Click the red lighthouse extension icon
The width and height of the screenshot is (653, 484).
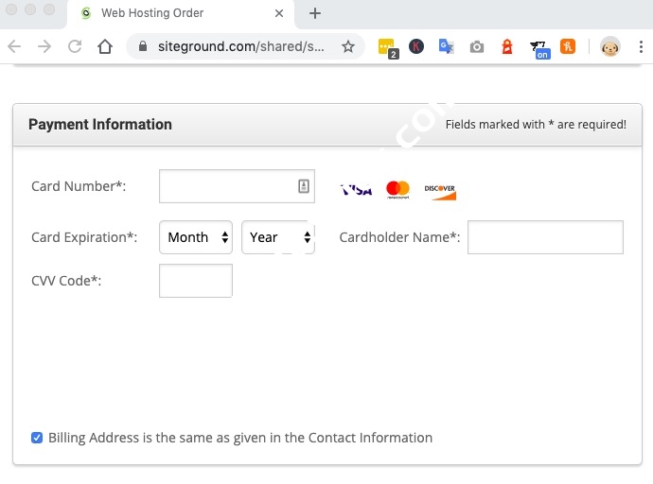tap(507, 46)
